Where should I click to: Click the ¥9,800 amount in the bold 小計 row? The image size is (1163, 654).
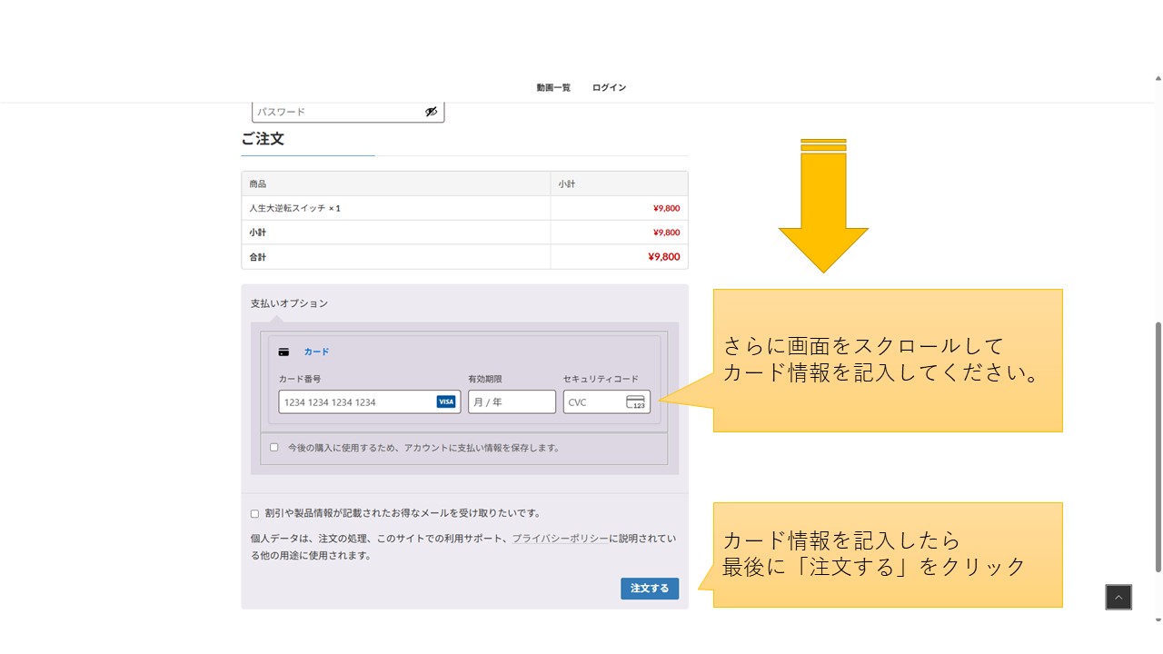[666, 233]
